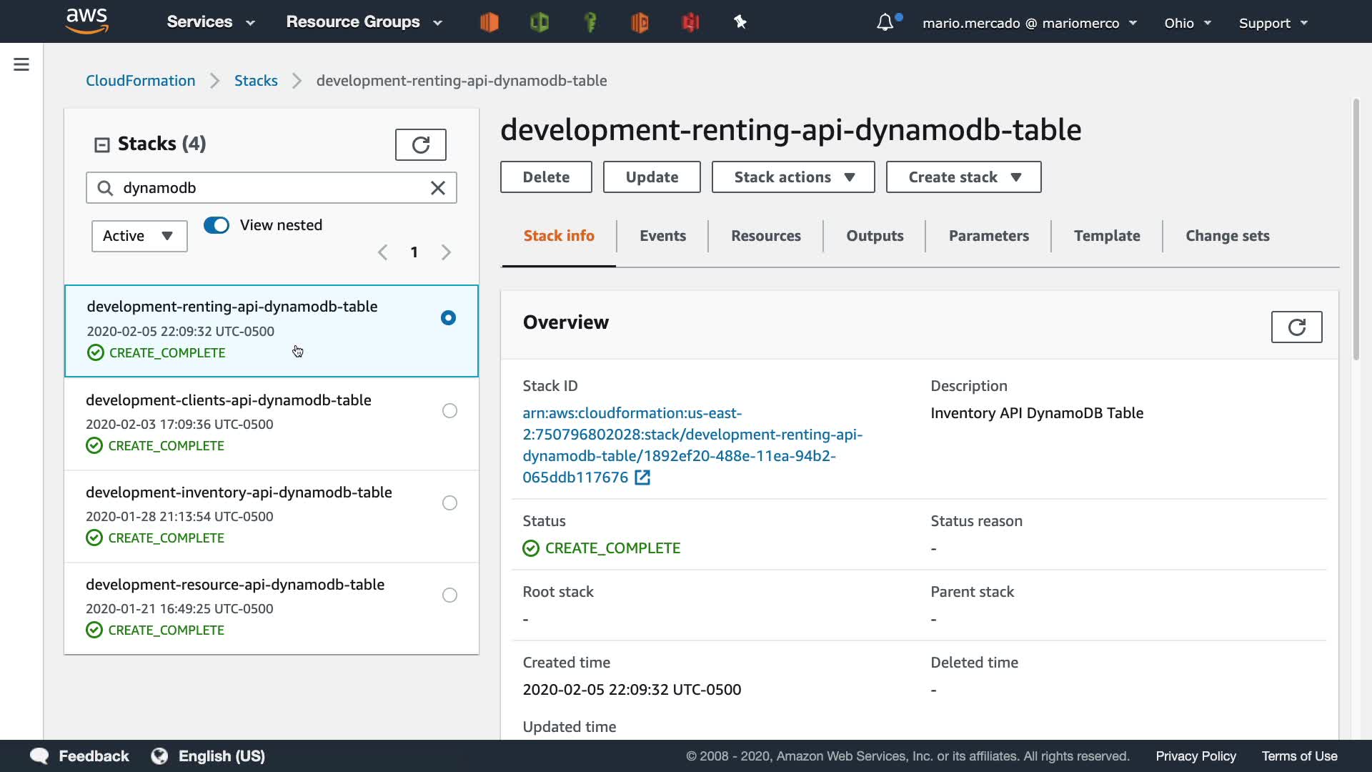The height and width of the screenshot is (772, 1372).
Task: Select development-inventory-api-dynamodb-table radio button
Action: click(x=449, y=503)
